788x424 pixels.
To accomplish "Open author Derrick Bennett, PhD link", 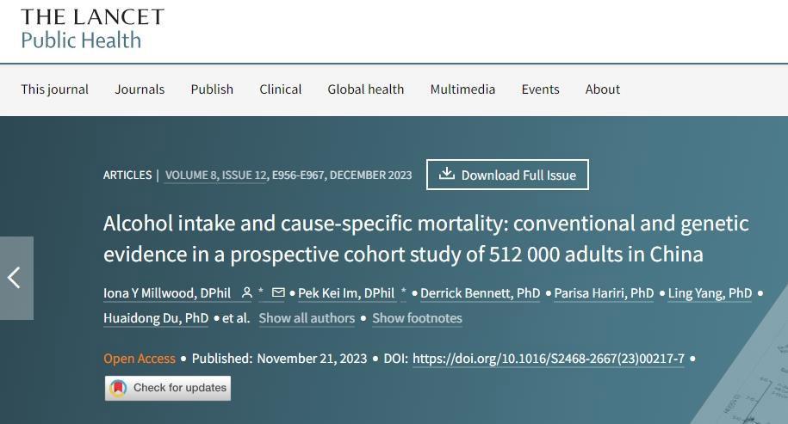I will pyautogui.click(x=480, y=293).
